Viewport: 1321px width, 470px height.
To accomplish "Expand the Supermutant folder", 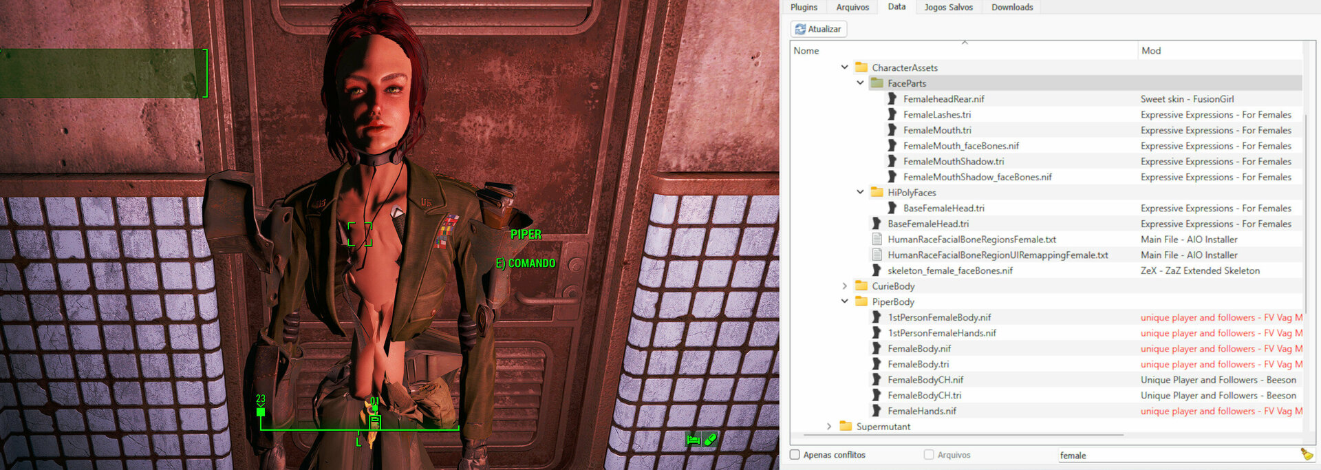I will [x=828, y=427].
